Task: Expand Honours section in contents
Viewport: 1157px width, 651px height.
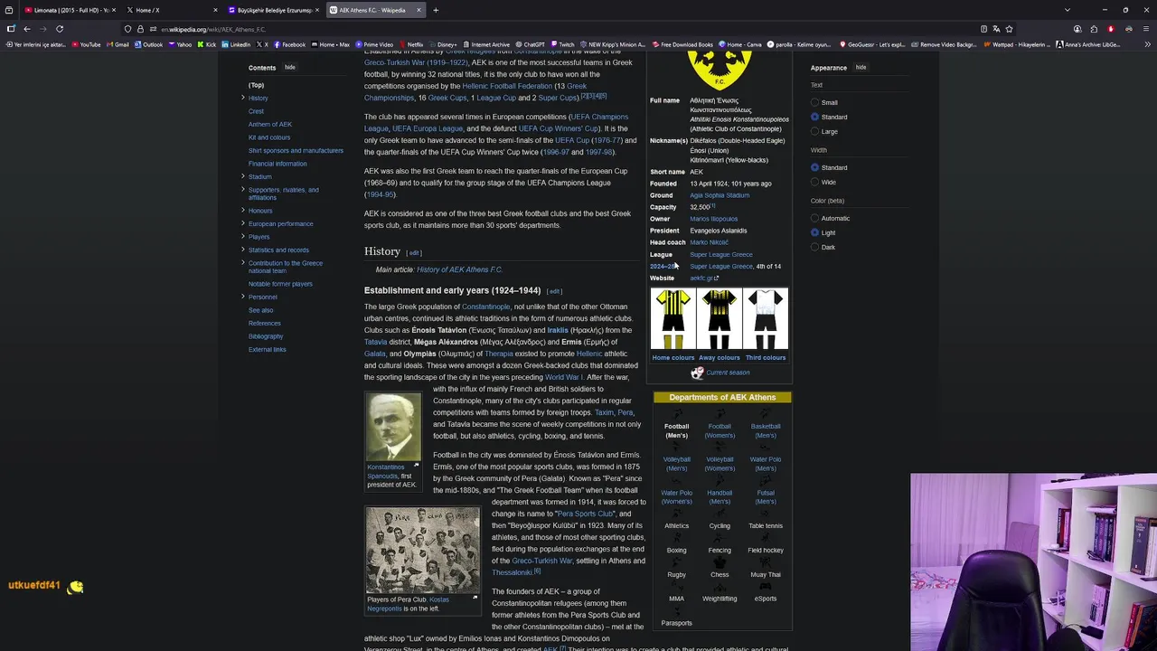Action: [x=242, y=211]
